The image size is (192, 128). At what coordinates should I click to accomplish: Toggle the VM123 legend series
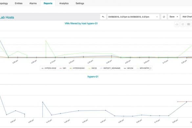(93, 68)
